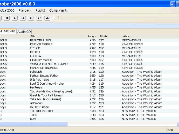The width and height of the screenshot is (179, 134).
Task: Minimize the foobar2000 window
Action: [173, 4]
